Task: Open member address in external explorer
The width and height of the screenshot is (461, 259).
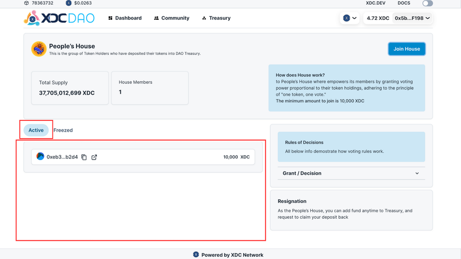Action: click(x=94, y=157)
